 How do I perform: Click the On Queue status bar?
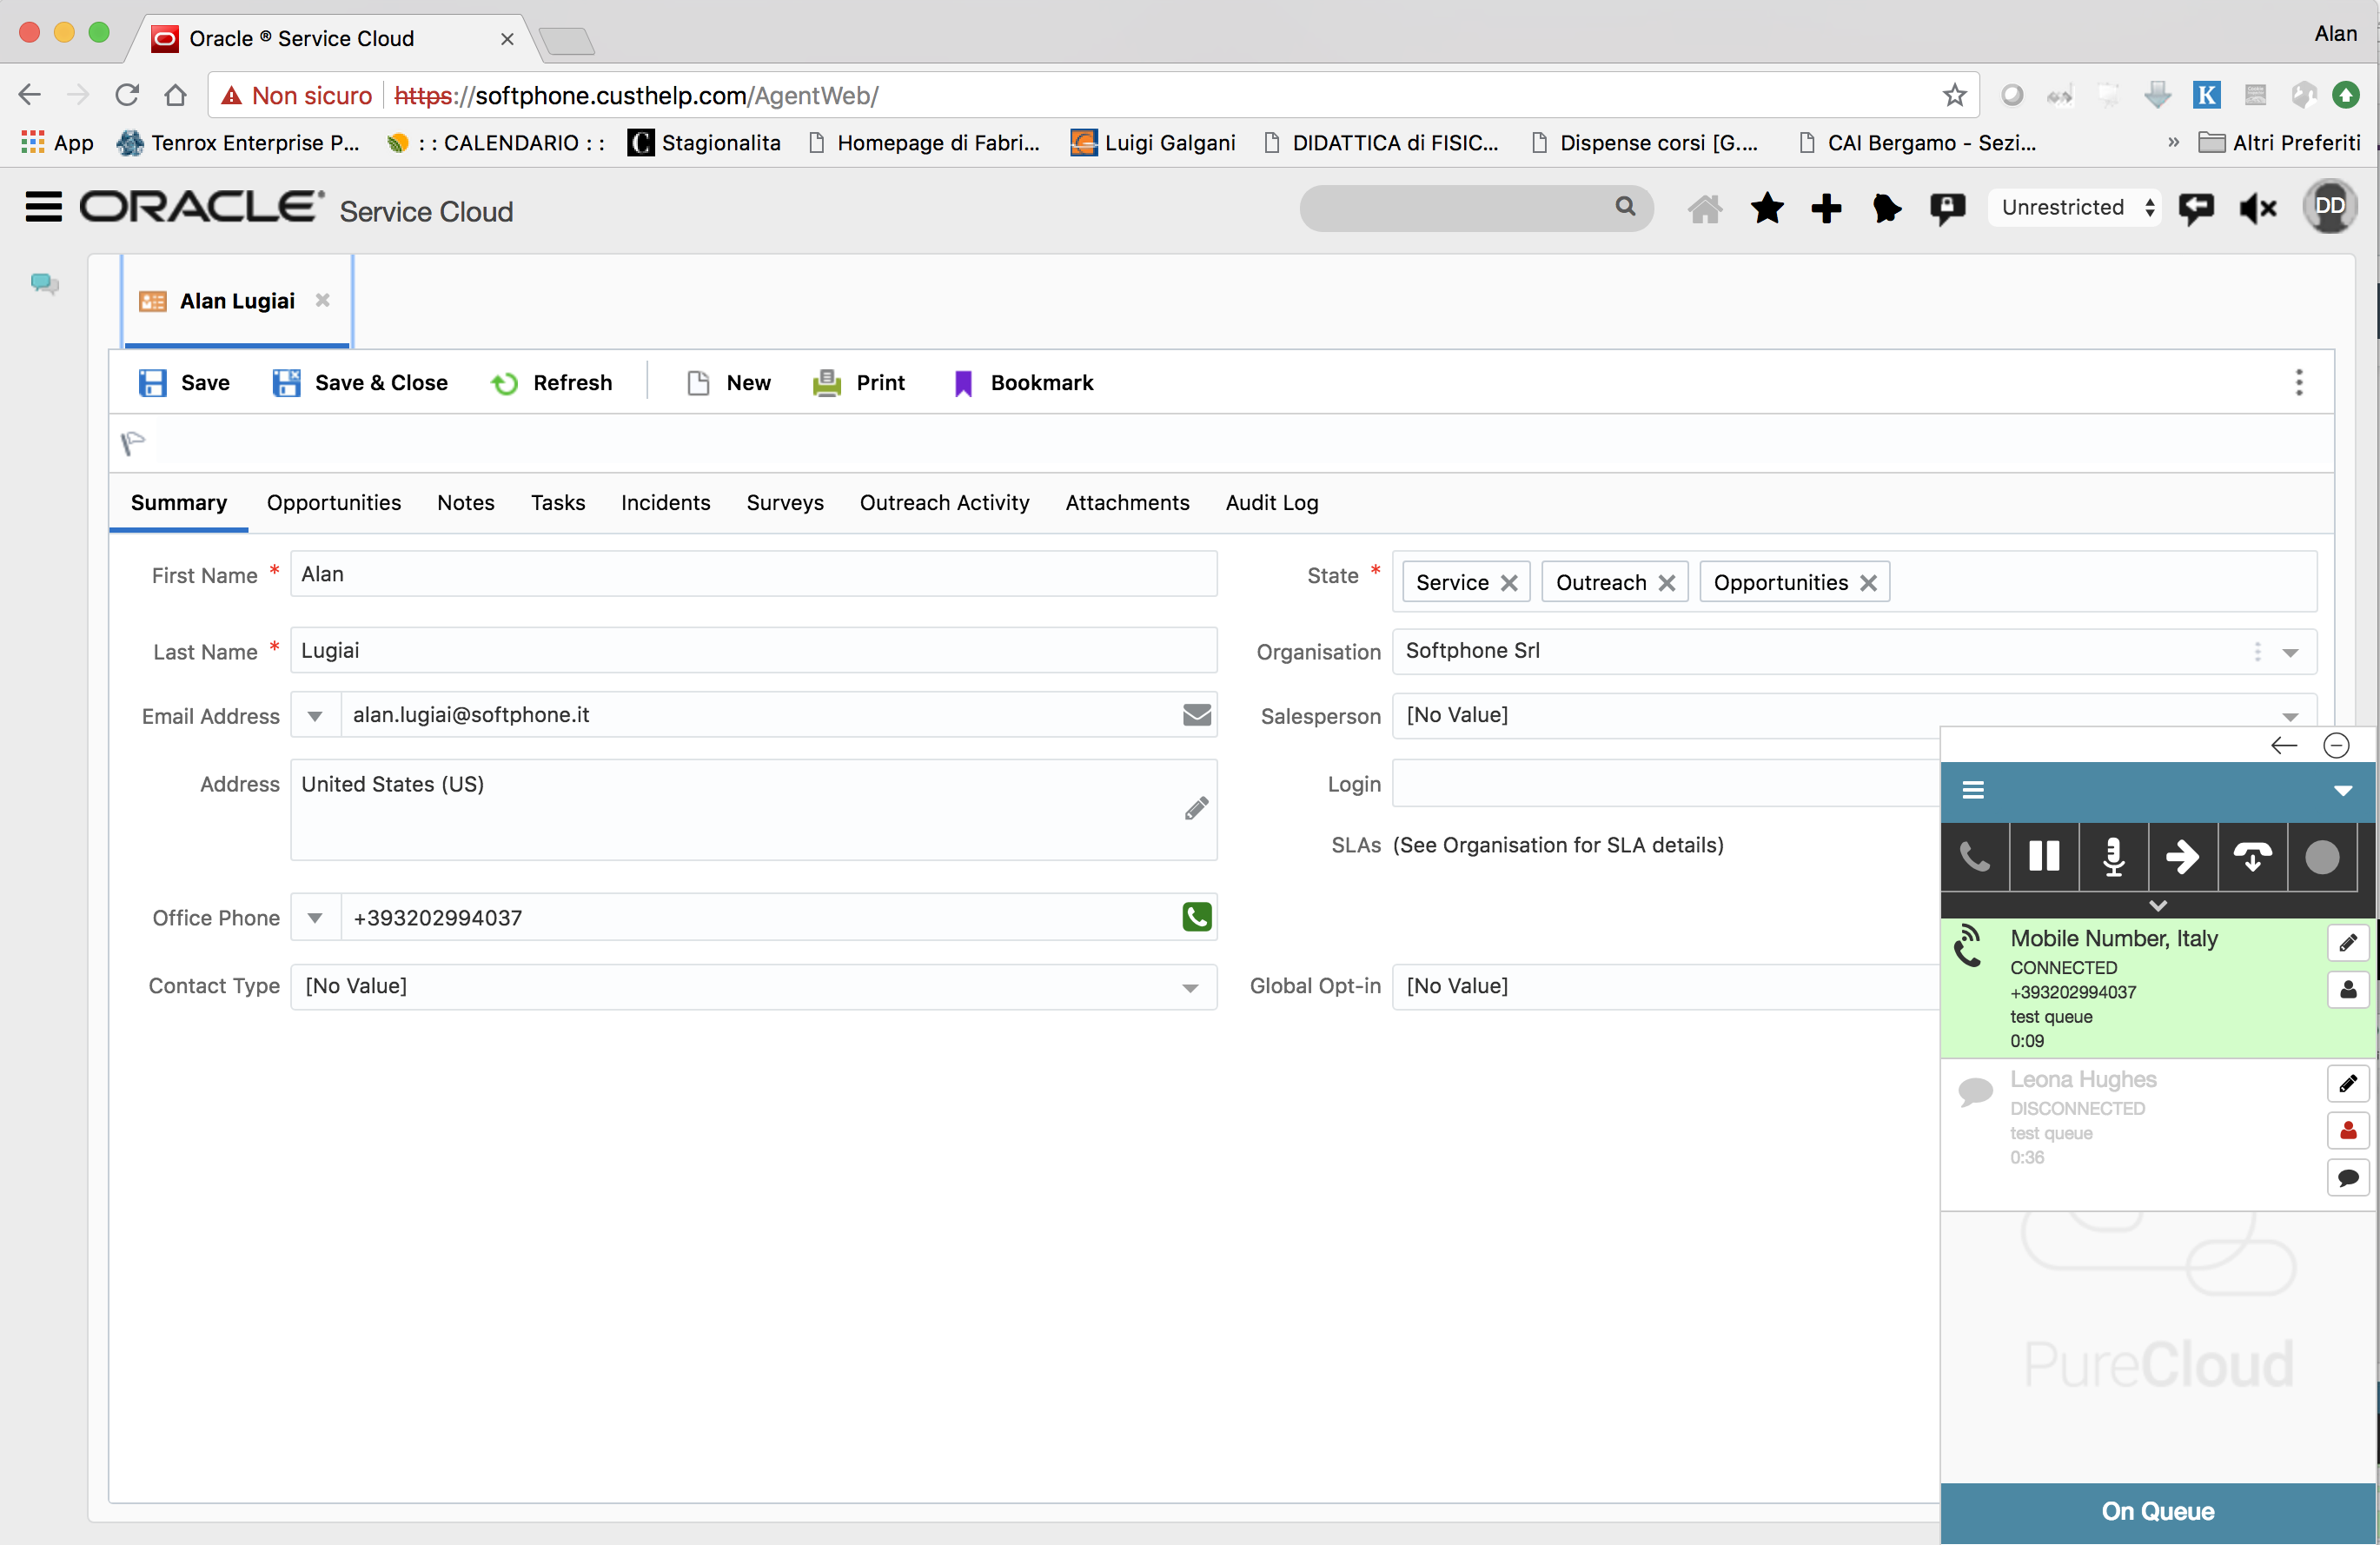(2157, 1512)
